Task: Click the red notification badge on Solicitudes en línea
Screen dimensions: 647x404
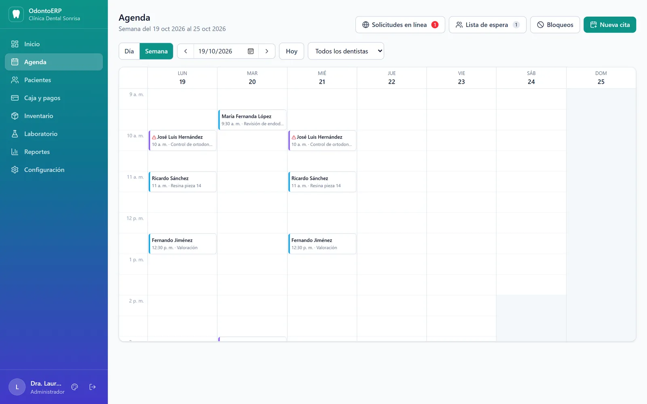Action: coord(435,25)
